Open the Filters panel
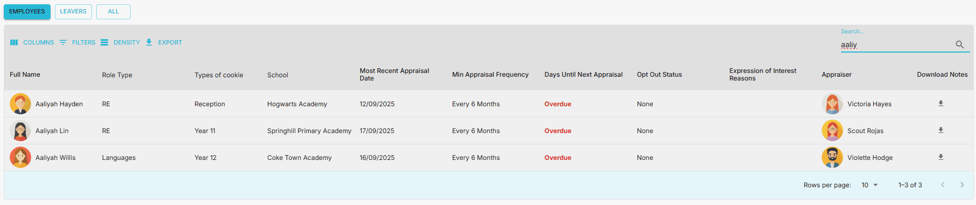The height and width of the screenshot is (205, 976). 77,42
